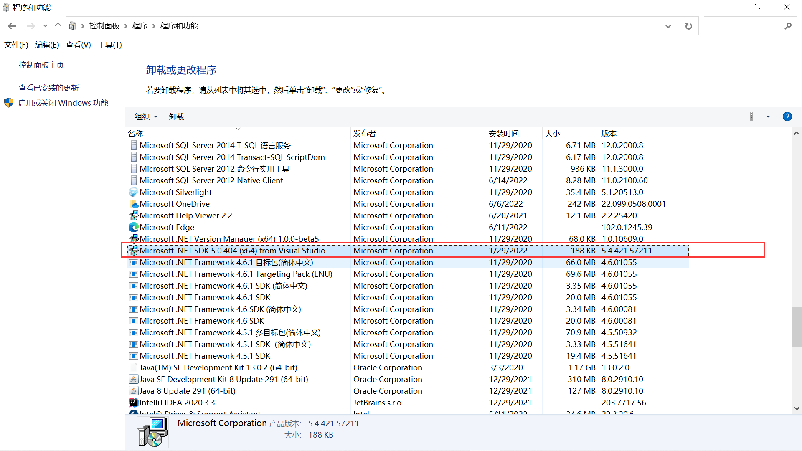The height and width of the screenshot is (451, 802).
Task: Open the 文件(F) menu
Action: coord(16,45)
